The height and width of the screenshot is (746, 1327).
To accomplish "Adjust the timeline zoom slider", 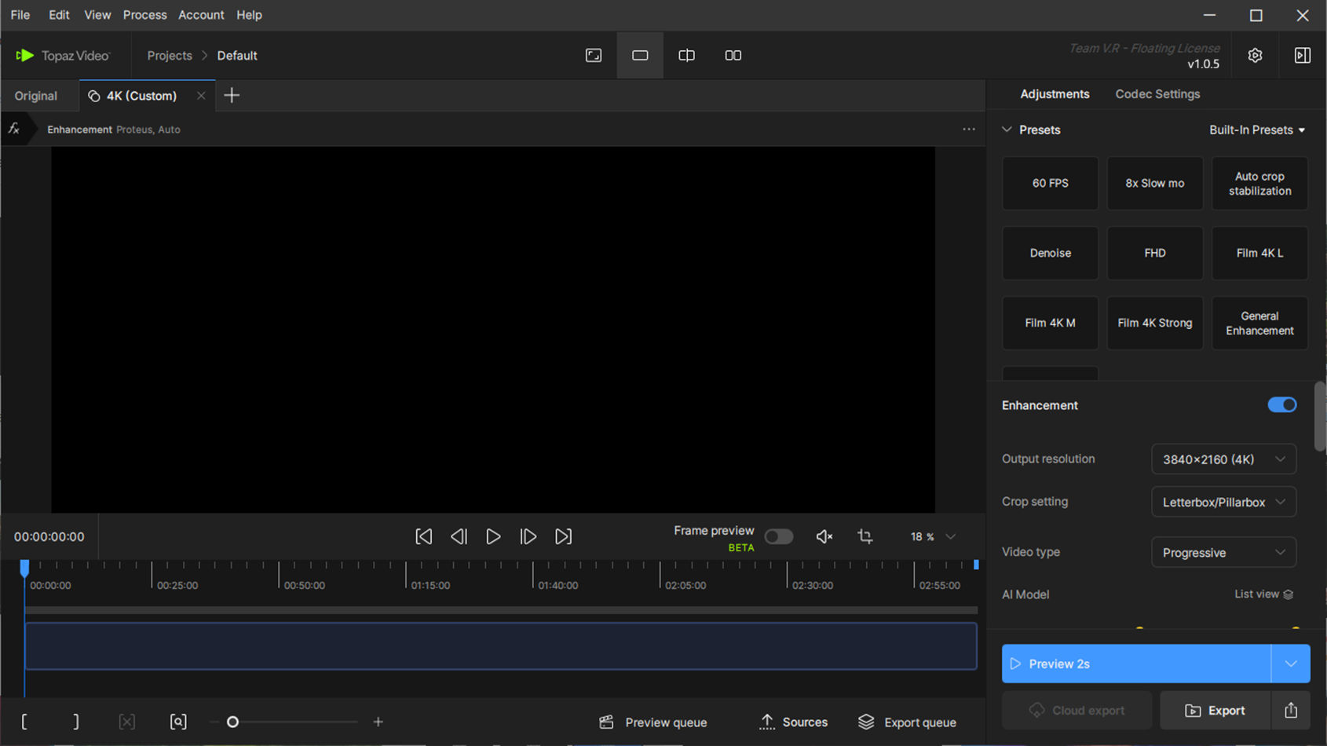I will pos(232,721).
